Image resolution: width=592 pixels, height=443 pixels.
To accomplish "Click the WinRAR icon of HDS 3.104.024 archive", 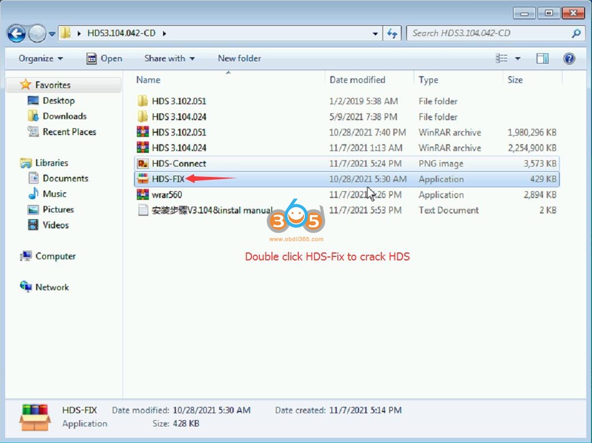I will point(143,147).
